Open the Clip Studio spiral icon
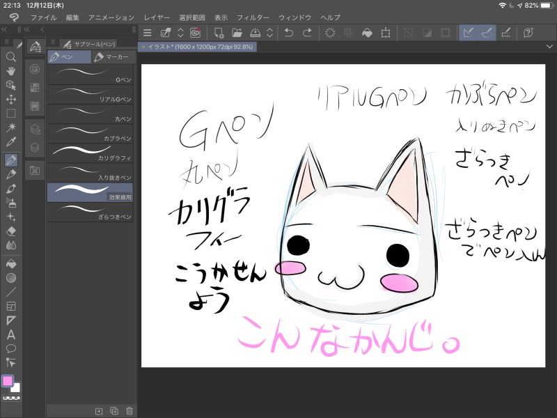This screenshot has width=557, height=418. [x=195, y=33]
